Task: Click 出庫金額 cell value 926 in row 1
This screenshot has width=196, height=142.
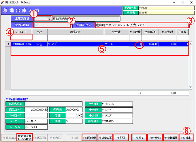Action: click(x=167, y=44)
